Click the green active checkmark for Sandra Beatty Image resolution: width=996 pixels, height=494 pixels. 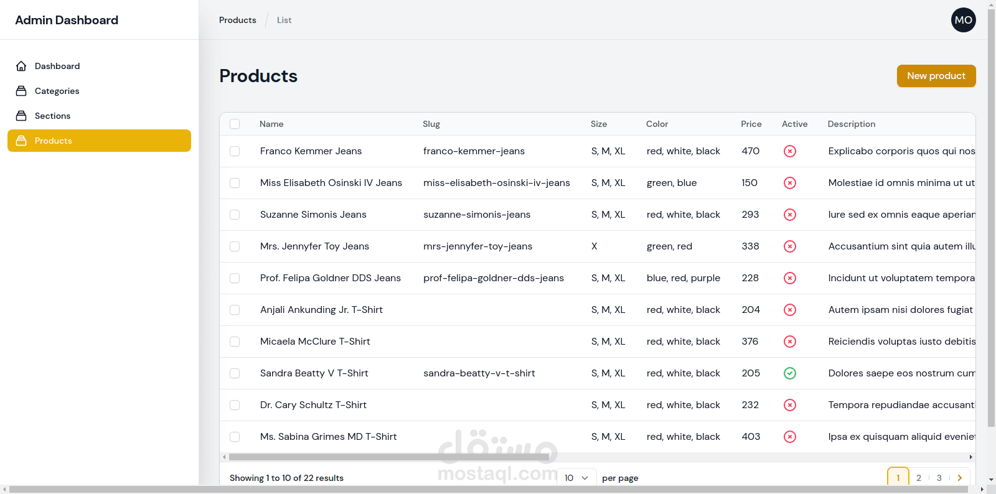[789, 373]
